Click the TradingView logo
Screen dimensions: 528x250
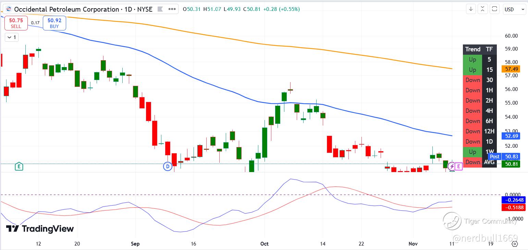(x=40, y=229)
